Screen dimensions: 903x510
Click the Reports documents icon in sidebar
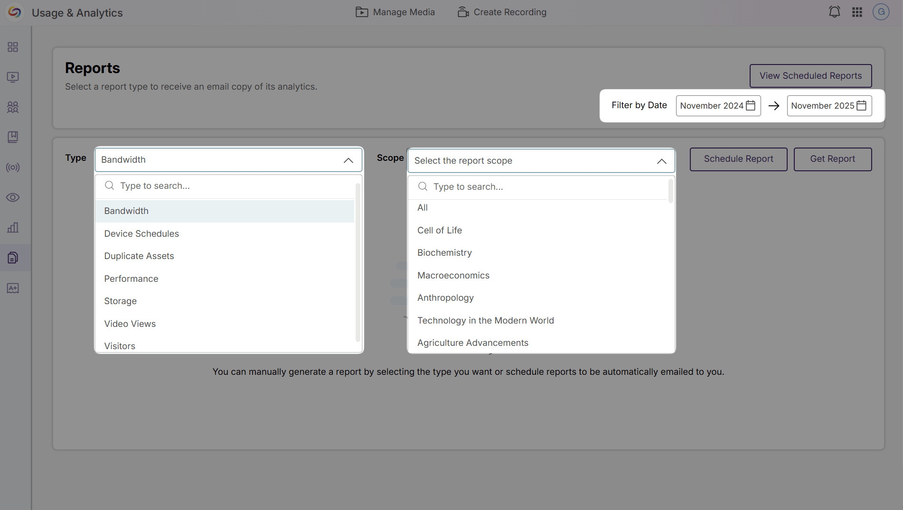[13, 258]
